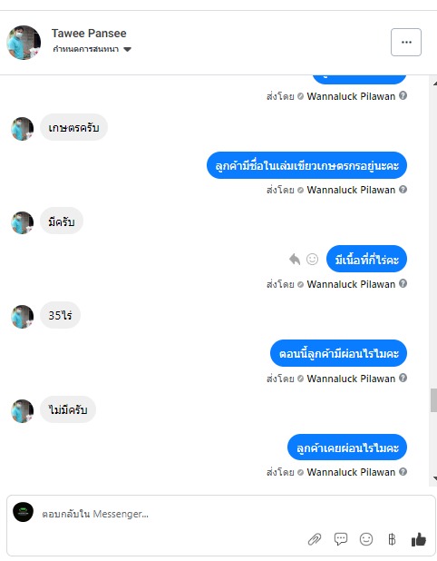Open saved replies speech bubble icon
Screen dimensions: 437x561
pos(341,539)
